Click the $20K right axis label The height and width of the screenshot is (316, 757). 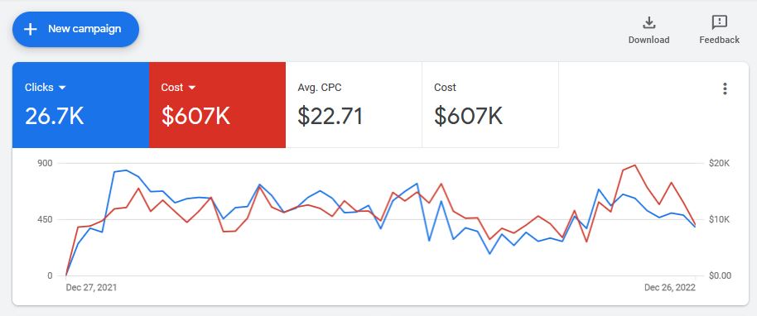coord(719,163)
